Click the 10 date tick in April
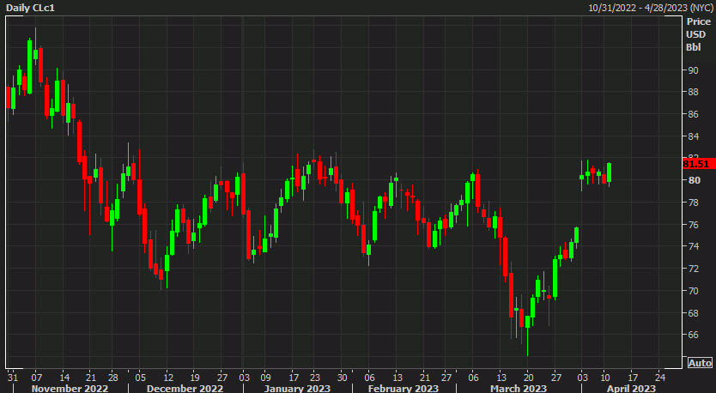 point(605,378)
